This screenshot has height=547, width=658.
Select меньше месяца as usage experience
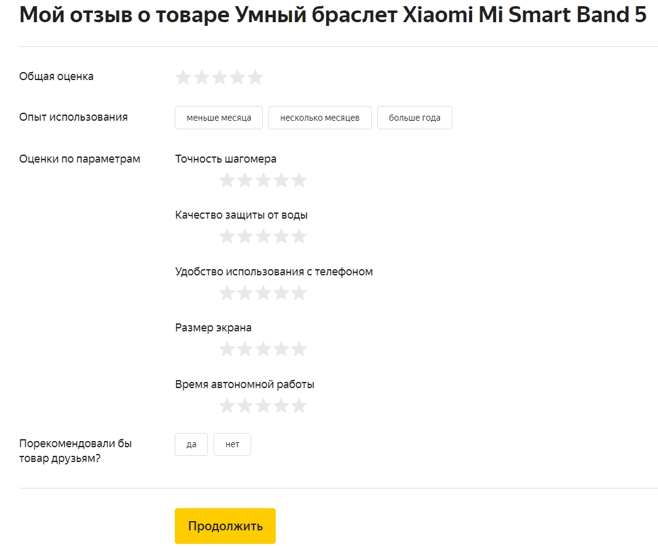coord(219,117)
